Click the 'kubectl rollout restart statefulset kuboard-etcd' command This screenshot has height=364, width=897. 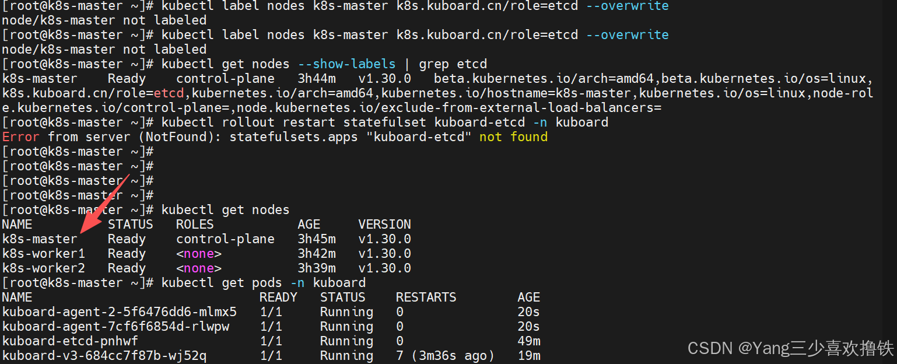tap(385, 123)
